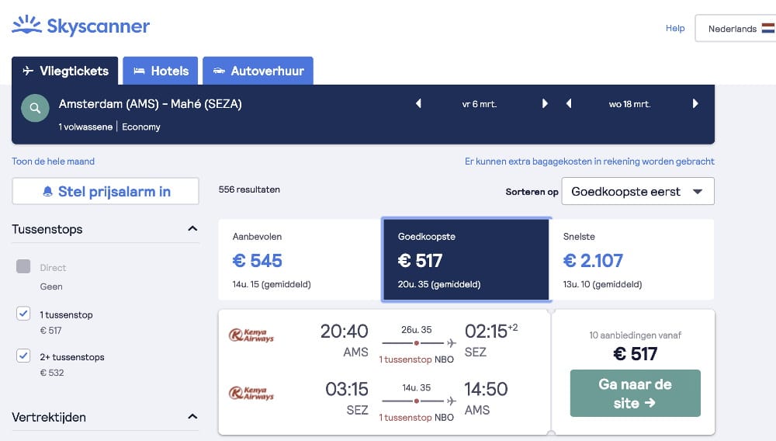Screen dimensions: 776x441
Task: Click the green search magnifier icon
Action: 35,108
